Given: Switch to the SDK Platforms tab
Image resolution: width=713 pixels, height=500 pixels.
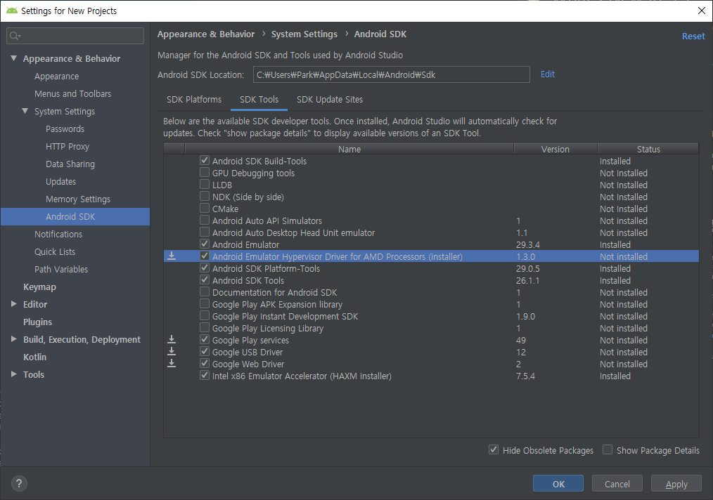Looking at the screenshot, I should click(194, 100).
